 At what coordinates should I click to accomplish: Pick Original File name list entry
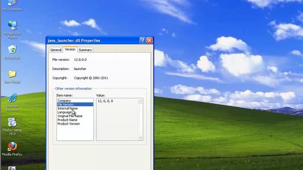75,116
